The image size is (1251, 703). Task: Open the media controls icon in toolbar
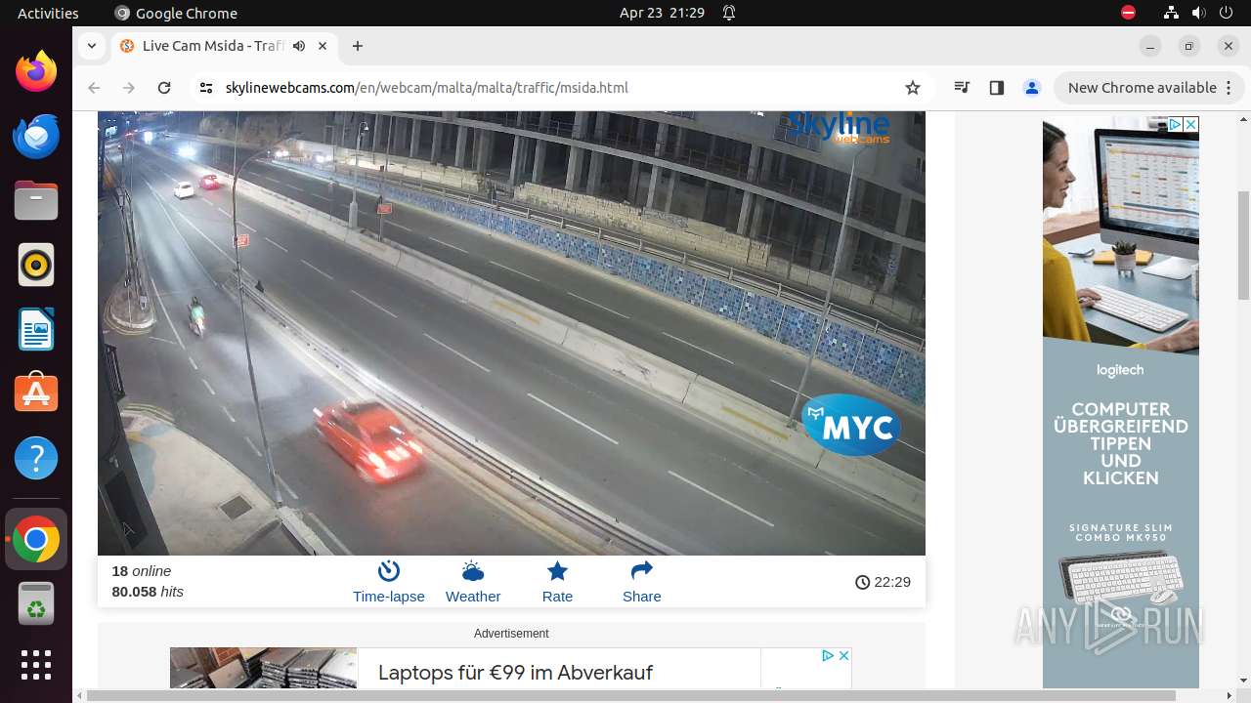click(x=962, y=88)
